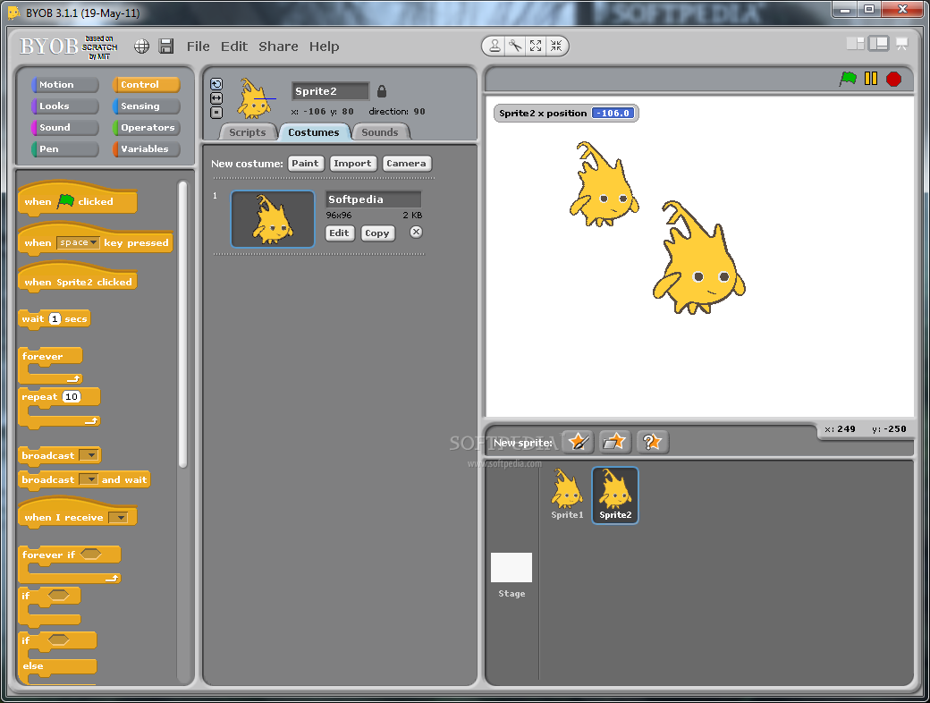930x703 pixels.
Task: Toggle the sprite draggable lock icon
Action: [x=382, y=91]
